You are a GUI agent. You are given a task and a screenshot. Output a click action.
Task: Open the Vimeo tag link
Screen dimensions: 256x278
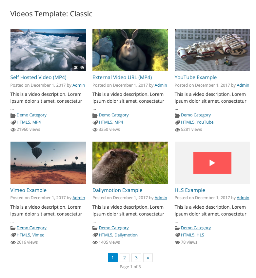click(x=38, y=235)
